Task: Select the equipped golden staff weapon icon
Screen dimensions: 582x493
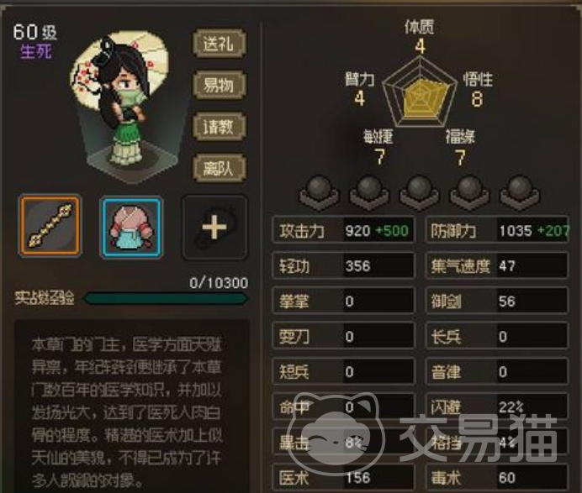Action: point(50,226)
